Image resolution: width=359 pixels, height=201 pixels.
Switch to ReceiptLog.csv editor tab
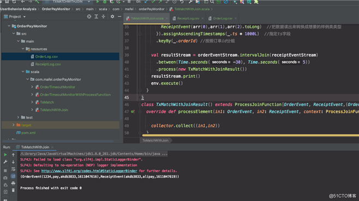click(188, 19)
